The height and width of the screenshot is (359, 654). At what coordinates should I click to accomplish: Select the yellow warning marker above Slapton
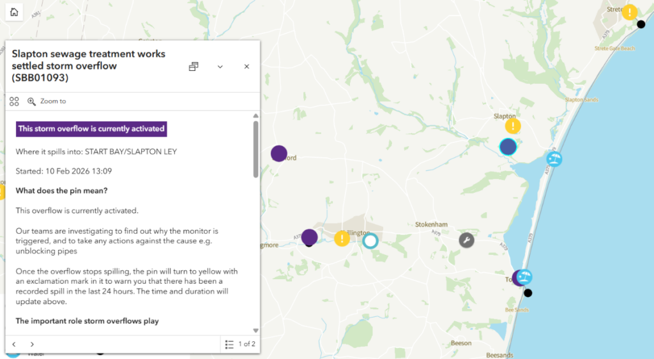coord(513,126)
